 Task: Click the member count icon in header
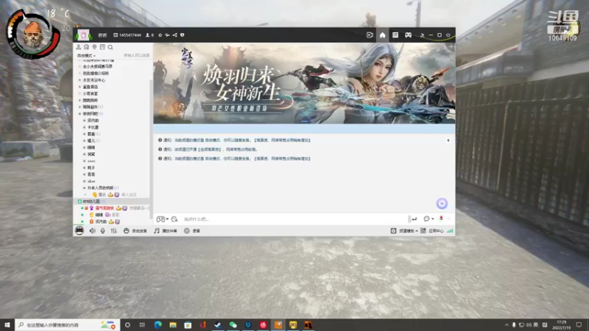(148, 35)
